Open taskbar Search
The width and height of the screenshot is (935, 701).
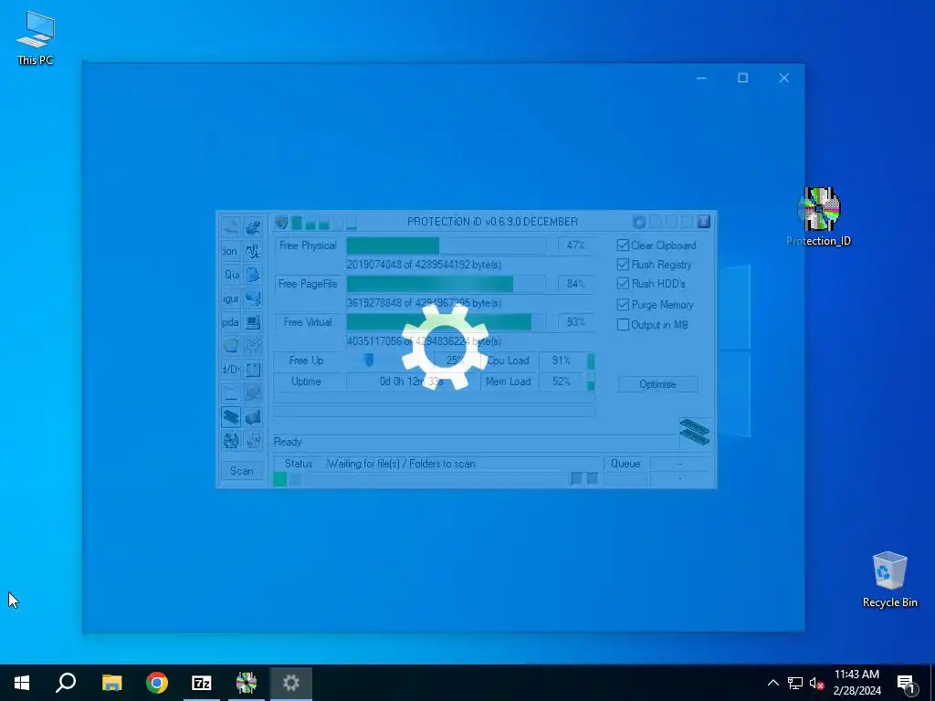click(x=66, y=683)
